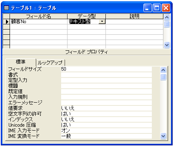Click the IME 入力モード field showing オン

click(106, 131)
